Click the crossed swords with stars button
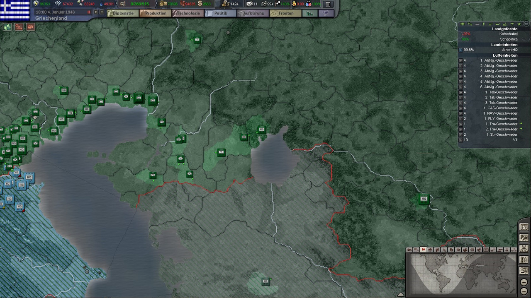Image resolution: width=531 pixels, height=298 pixels. [x=524, y=249]
